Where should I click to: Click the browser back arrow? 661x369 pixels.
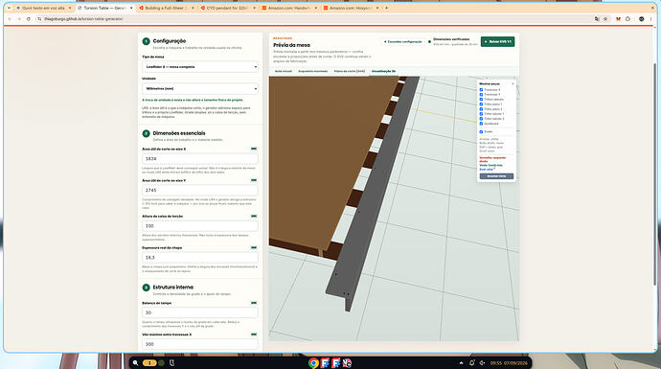click(10, 19)
